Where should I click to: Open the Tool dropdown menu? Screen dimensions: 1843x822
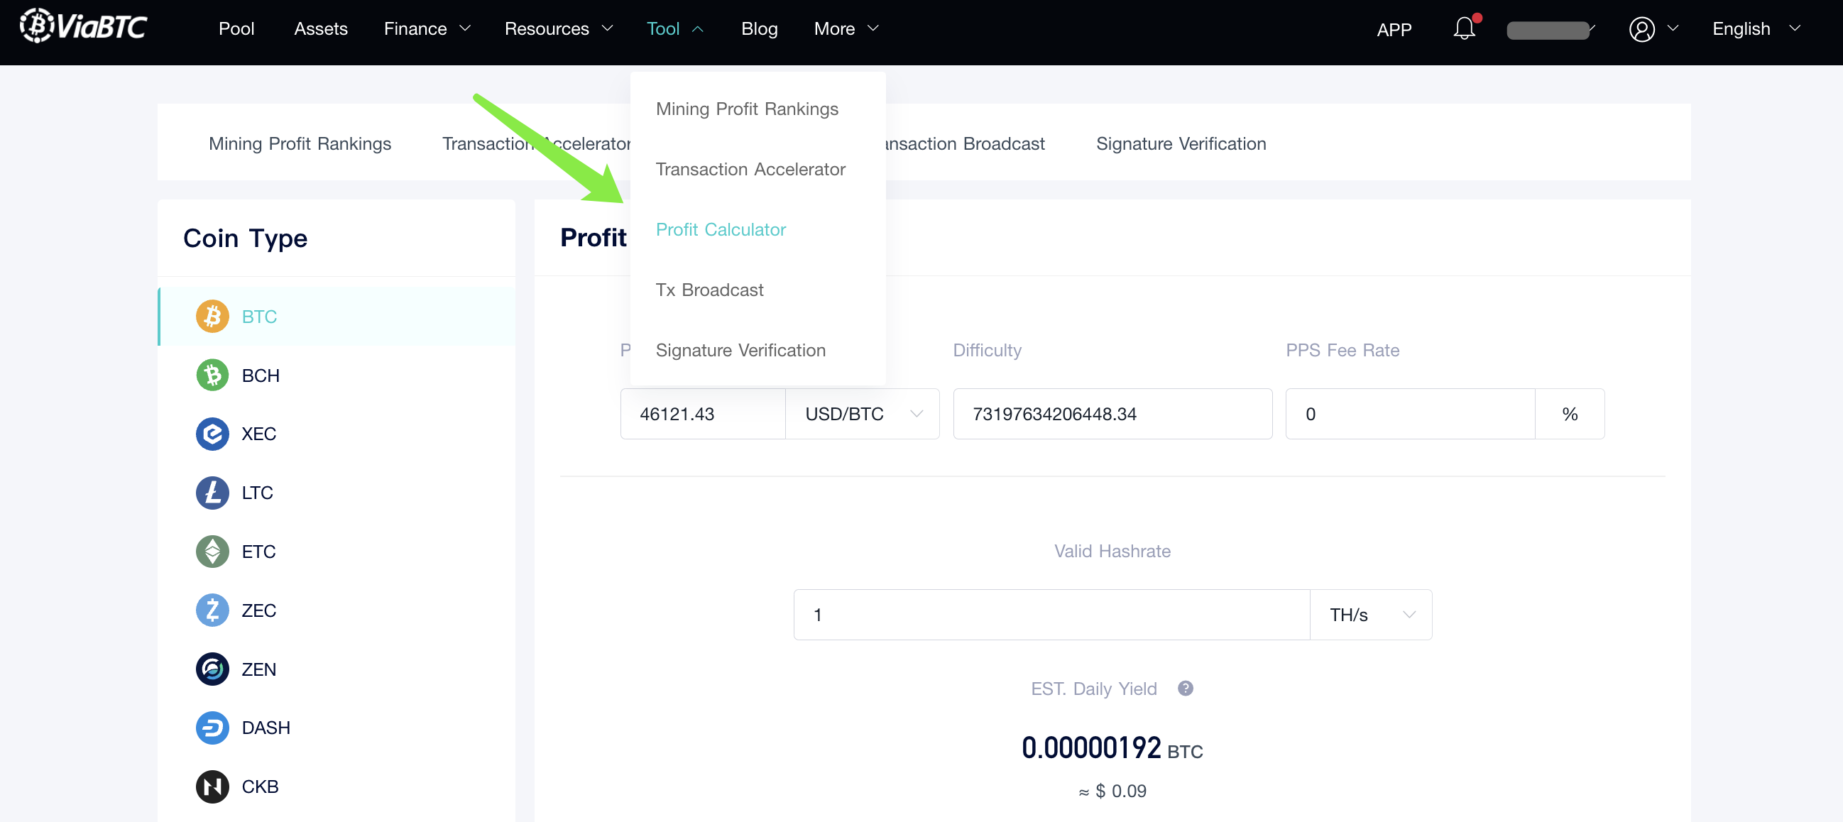[676, 29]
